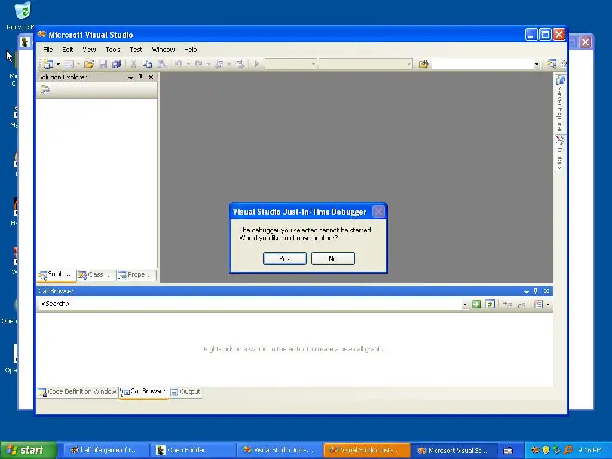This screenshot has height=459, width=612.
Task: Click the Cut scissors icon
Action: pos(133,64)
